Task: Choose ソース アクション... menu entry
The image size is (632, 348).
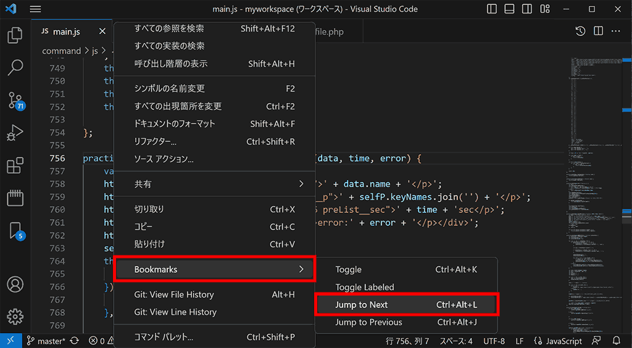Action: click(x=214, y=159)
